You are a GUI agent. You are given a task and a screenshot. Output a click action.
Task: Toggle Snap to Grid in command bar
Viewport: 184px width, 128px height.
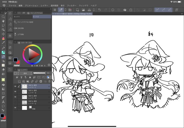pos(169,10)
